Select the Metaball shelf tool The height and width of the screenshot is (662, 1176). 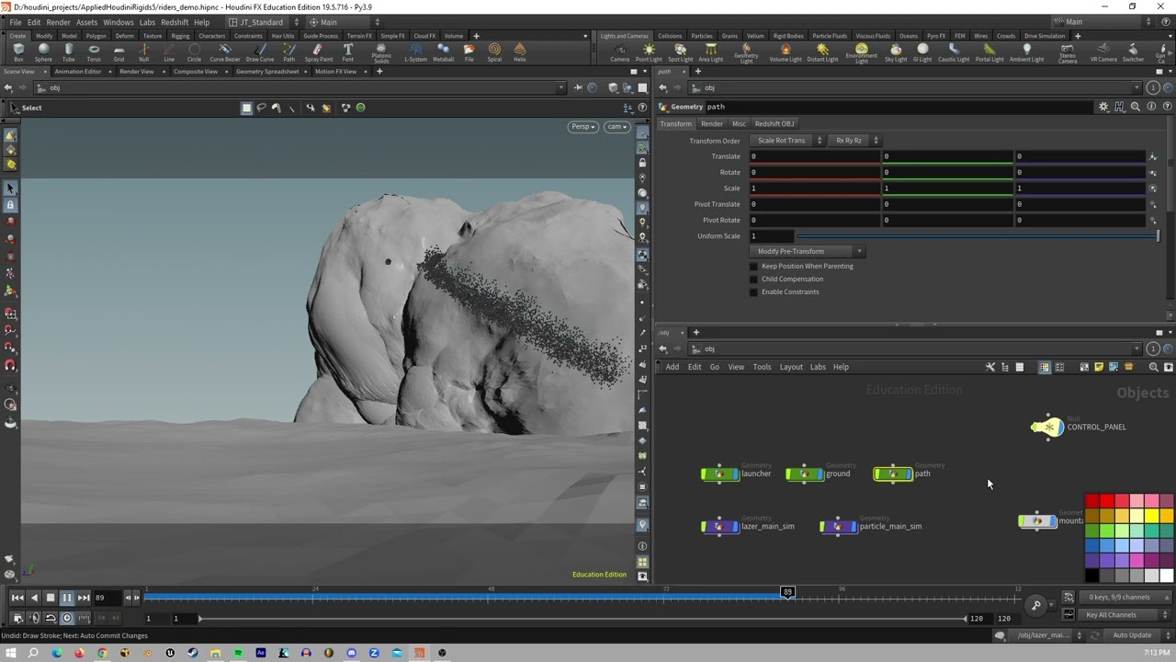coord(444,52)
